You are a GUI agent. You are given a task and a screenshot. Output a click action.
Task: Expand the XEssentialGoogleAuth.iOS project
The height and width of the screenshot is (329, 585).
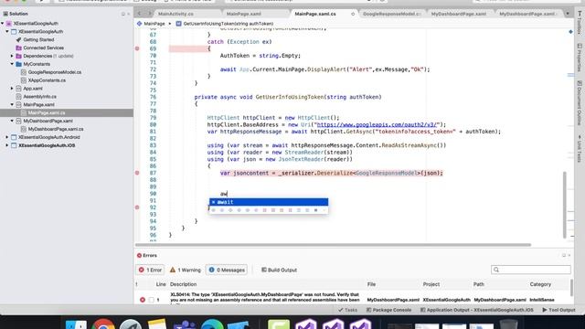(x=7, y=145)
